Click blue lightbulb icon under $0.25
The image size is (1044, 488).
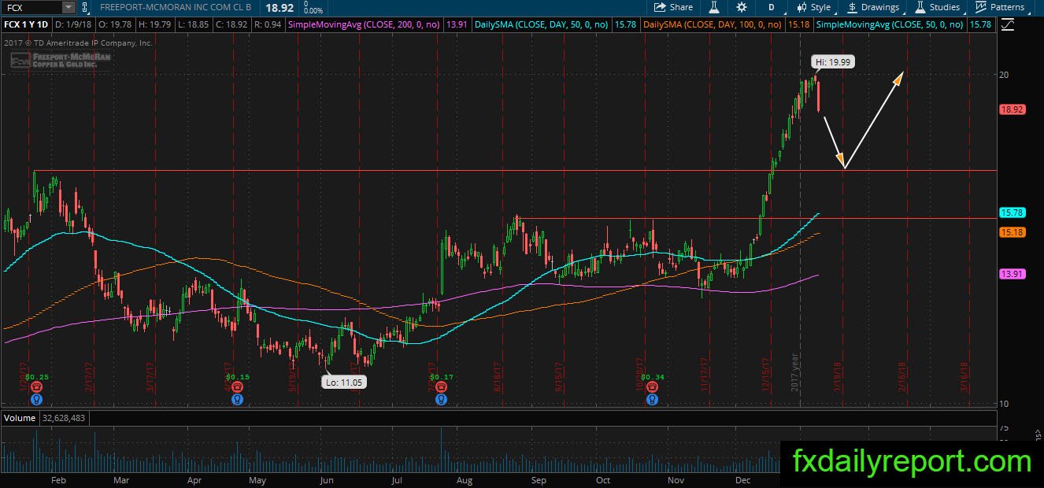pyautogui.click(x=35, y=399)
